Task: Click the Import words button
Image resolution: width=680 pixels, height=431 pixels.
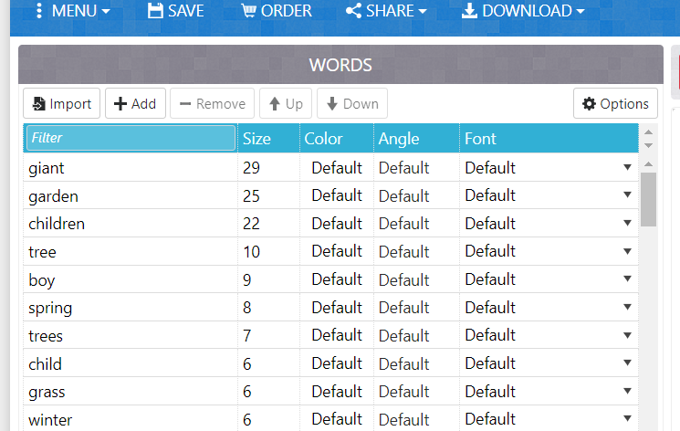Action: coord(61,104)
